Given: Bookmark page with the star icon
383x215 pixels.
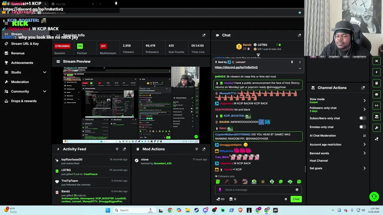Looking at the screenshot, I should point(300,13).
